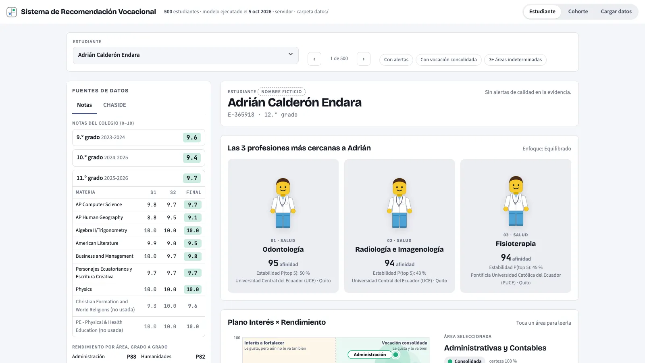The image size is (645, 363).
Task: Advance to the next student with the arrow
Action: tap(364, 59)
